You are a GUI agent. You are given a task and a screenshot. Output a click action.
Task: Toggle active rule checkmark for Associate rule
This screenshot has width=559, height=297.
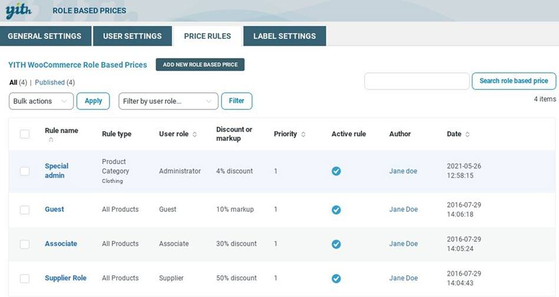(x=336, y=244)
